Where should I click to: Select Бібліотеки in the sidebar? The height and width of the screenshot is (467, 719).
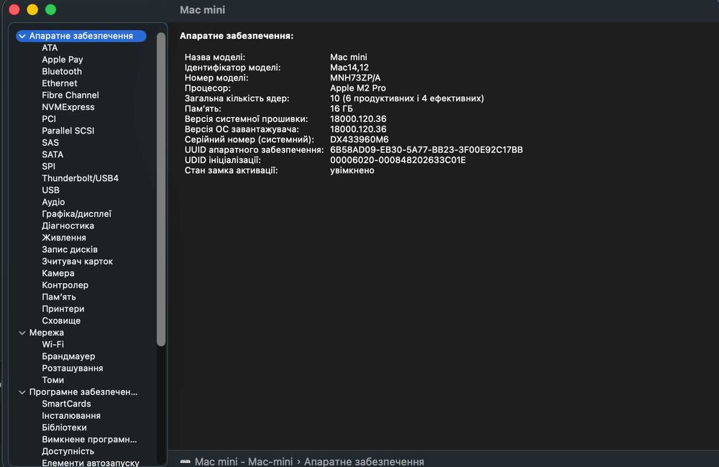pyautogui.click(x=64, y=427)
